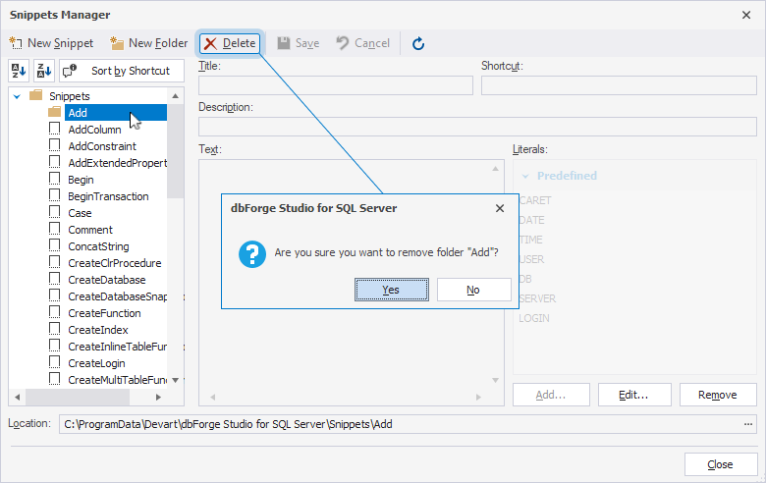This screenshot has width=766, height=483.
Task: Close the Snippets Manager window
Action: 746,15
